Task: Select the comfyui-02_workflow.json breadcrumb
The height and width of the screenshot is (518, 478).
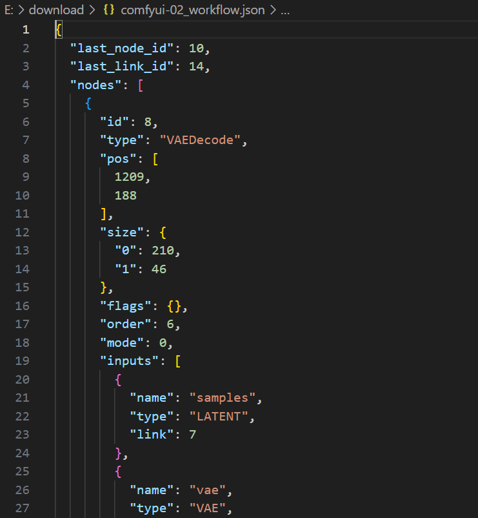Action: pos(192,10)
